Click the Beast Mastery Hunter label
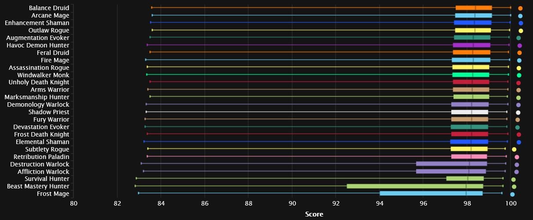 pos(38,187)
